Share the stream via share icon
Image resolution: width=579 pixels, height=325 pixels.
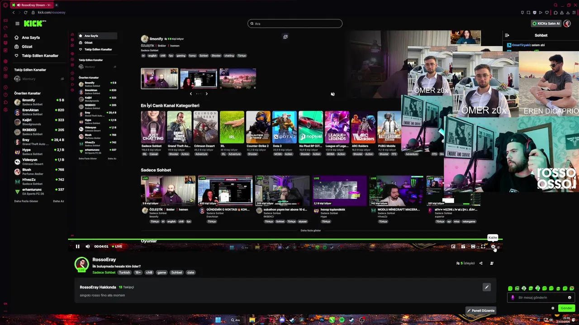481,263
